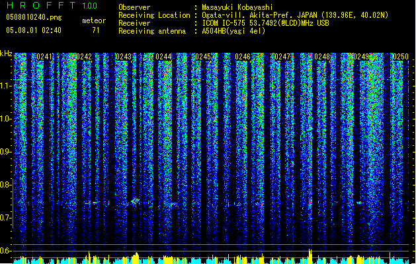Click the time marker 0247
The width and height of the screenshot is (416, 264).
point(282,57)
